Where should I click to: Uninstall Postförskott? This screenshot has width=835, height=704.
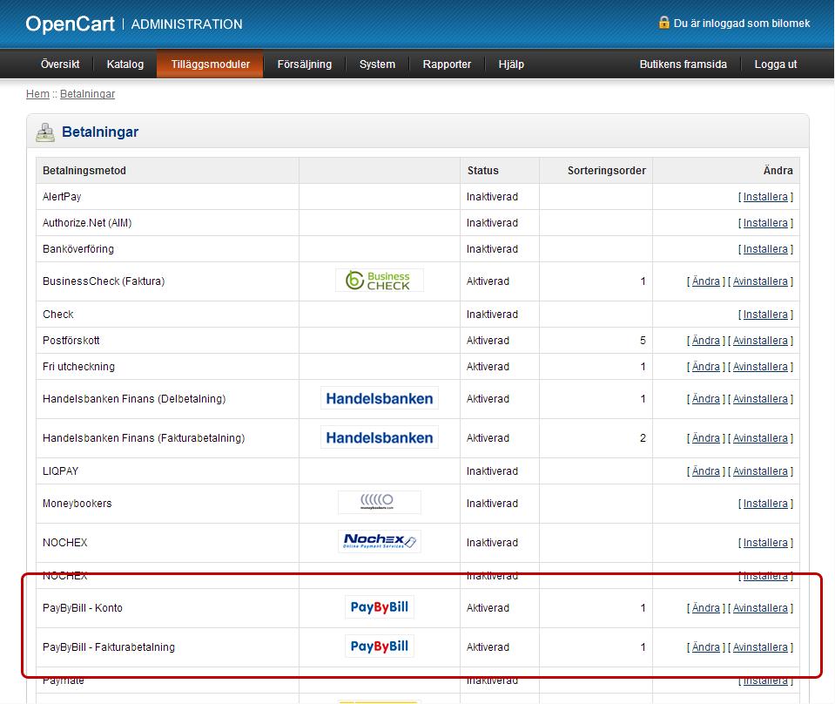click(760, 340)
